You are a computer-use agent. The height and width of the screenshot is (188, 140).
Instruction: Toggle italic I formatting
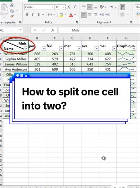coord(33,15)
